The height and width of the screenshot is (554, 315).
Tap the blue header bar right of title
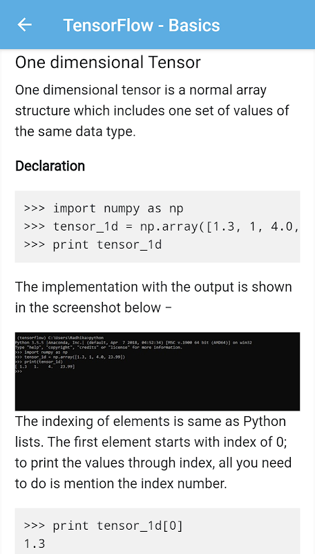pyautogui.click(x=268, y=25)
